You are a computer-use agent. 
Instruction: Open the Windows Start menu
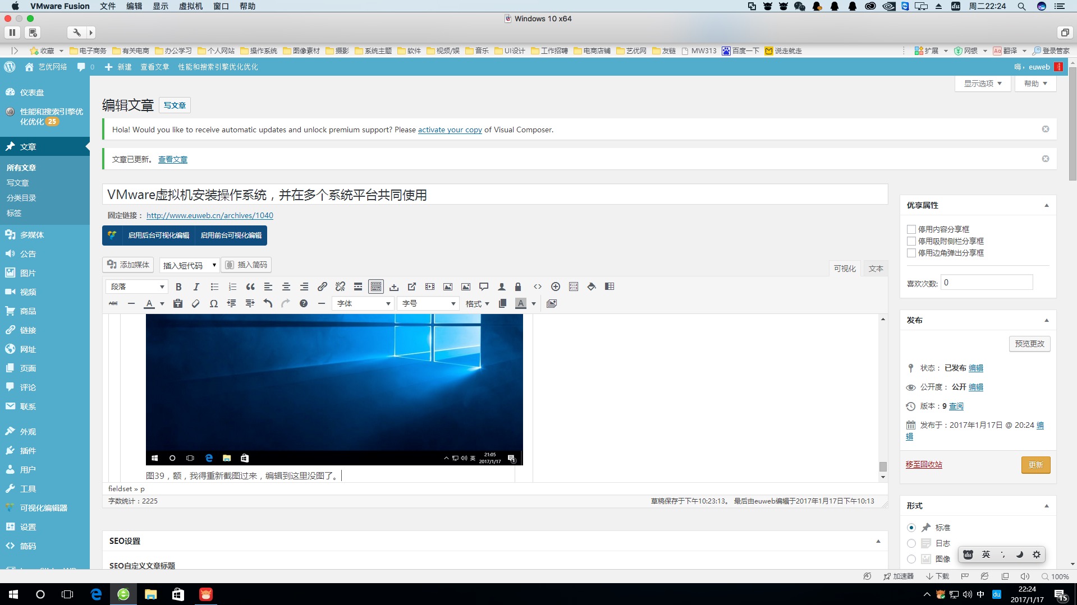pyautogui.click(x=13, y=594)
